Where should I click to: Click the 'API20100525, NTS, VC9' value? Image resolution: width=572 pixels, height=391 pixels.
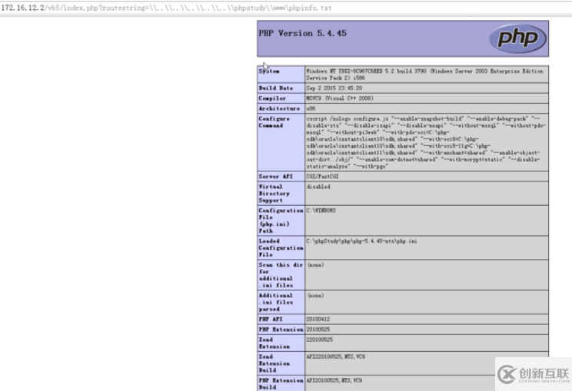point(334,380)
